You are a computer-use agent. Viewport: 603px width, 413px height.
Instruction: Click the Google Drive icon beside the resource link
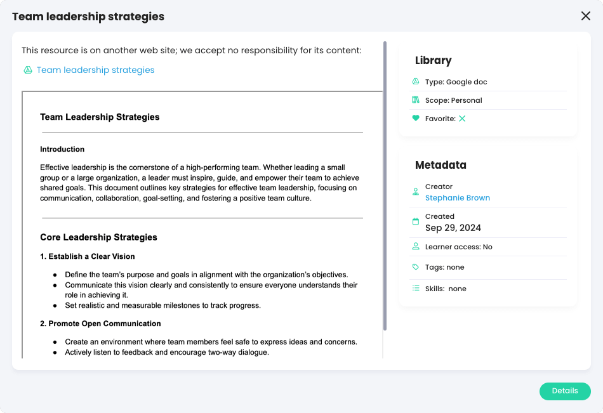[x=28, y=70]
